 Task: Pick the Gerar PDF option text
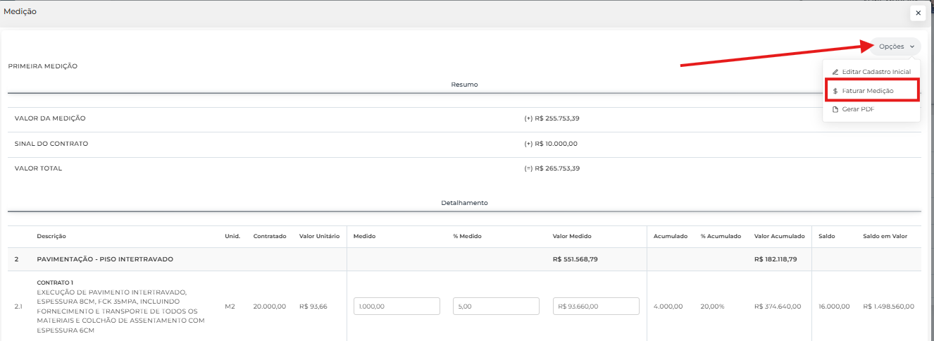[858, 109]
